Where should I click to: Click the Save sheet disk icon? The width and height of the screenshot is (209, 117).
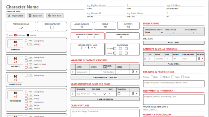click(x=30, y=16)
